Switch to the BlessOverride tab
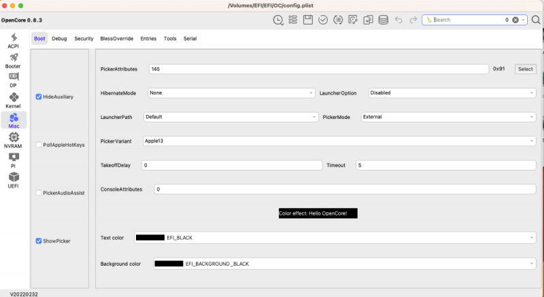This screenshot has height=297, width=544. click(116, 39)
